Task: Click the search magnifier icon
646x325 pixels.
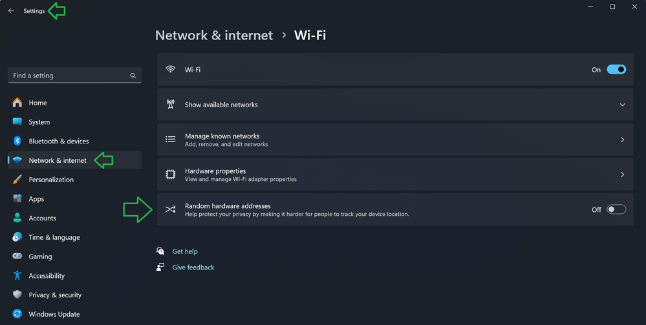Action: pos(133,76)
